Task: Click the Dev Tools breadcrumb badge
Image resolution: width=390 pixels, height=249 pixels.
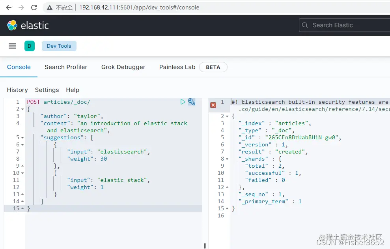Action: click(59, 46)
